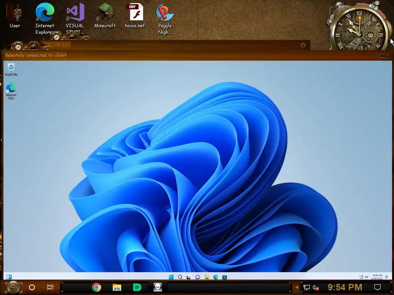Click the remote taskbar volume icon
The height and width of the screenshot is (295, 394).
[366, 277]
